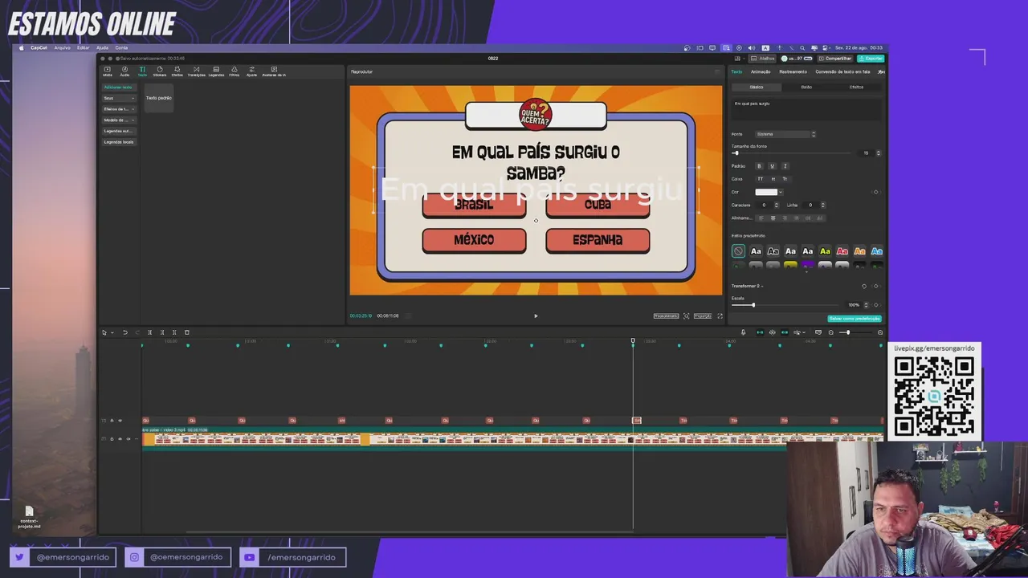Image resolution: width=1028 pixels, height=578 pixels.
Task: Select the Texto padrão thumbnail
Action: 159,98
